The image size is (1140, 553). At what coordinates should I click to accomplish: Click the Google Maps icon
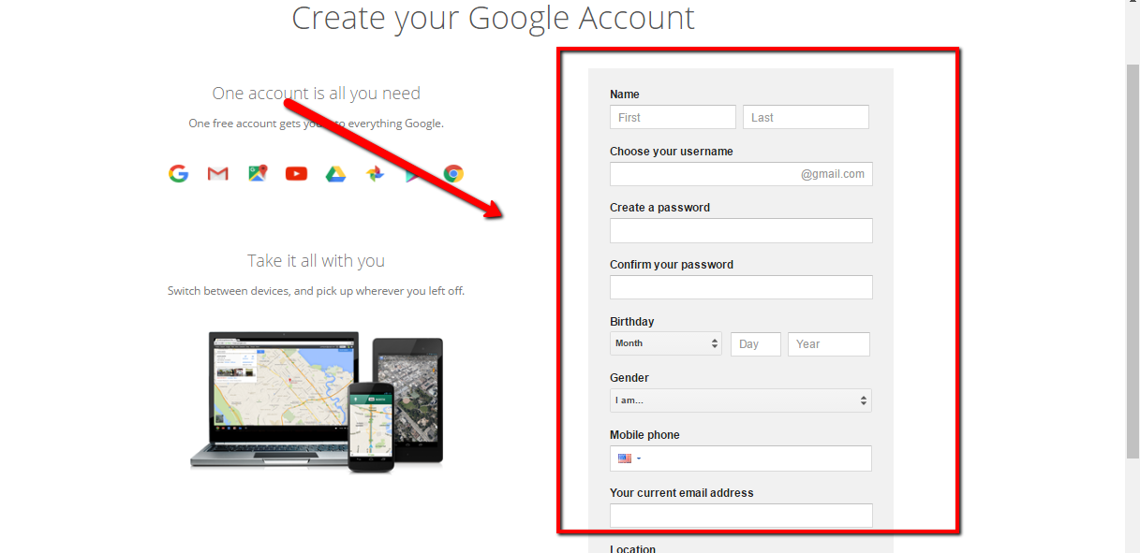[258, 173]
